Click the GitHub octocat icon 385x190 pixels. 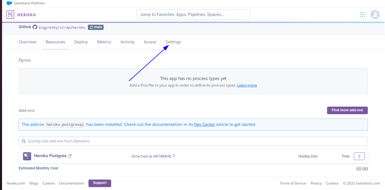(35, 27)
